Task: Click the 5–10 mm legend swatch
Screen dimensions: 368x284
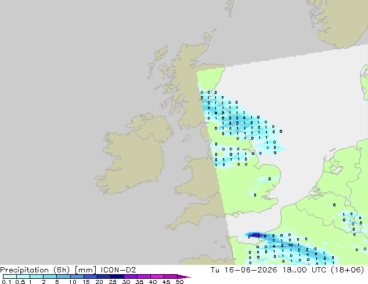Action: tap(63, 276)
